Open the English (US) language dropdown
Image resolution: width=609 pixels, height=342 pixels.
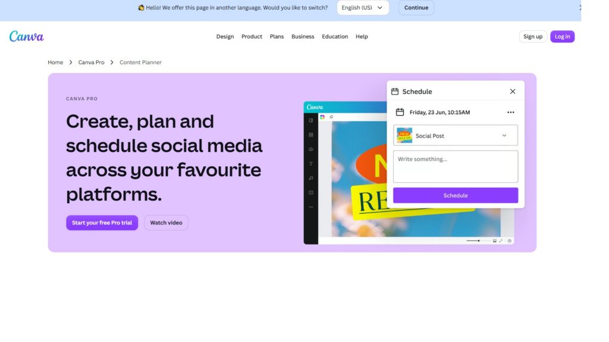click(363, 8)
